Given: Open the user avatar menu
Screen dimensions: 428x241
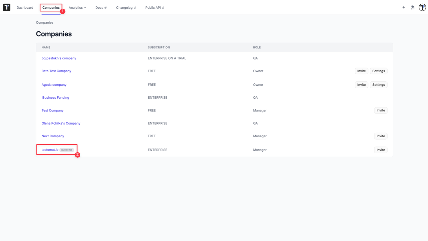Looking at the screenshot, I should pos(422,7).
